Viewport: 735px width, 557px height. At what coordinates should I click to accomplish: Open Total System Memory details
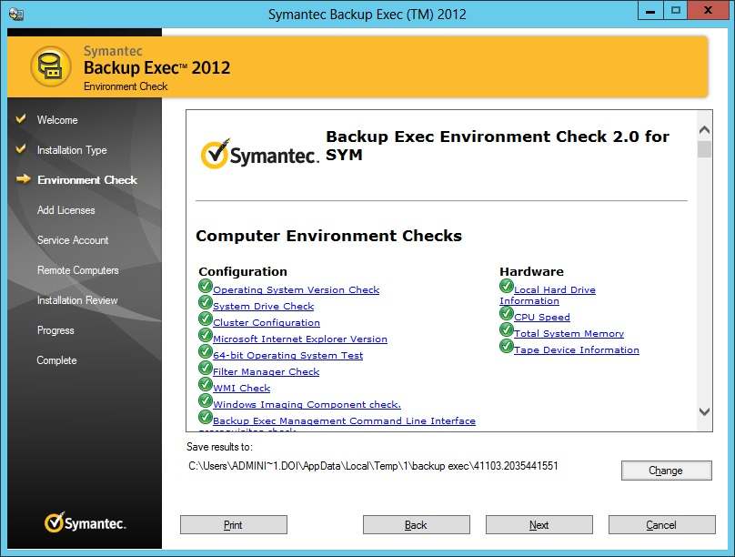[x=569, y=332]
